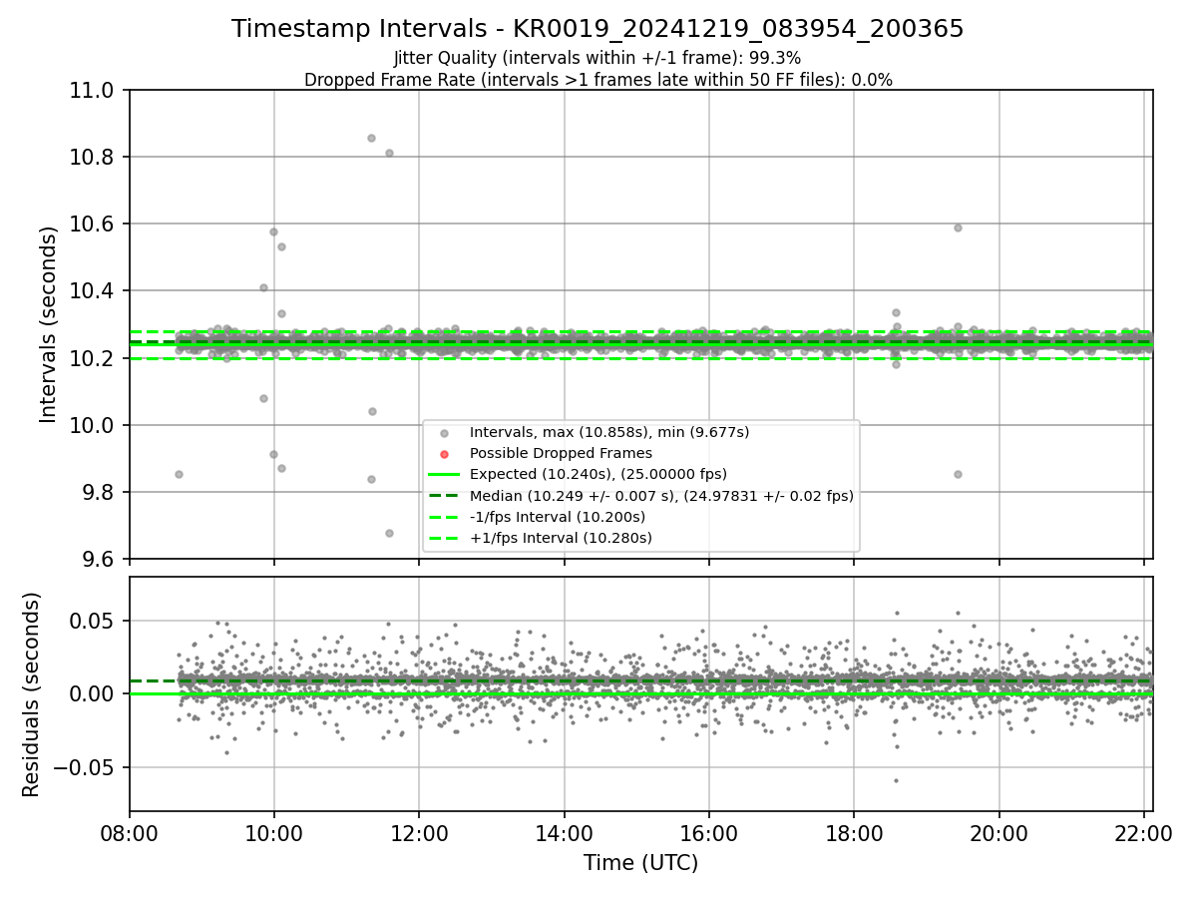Click the 'Intervals (seconds)' y-axis label
This screenshot has width=1197, height=898.
click(x=49, y=324)
